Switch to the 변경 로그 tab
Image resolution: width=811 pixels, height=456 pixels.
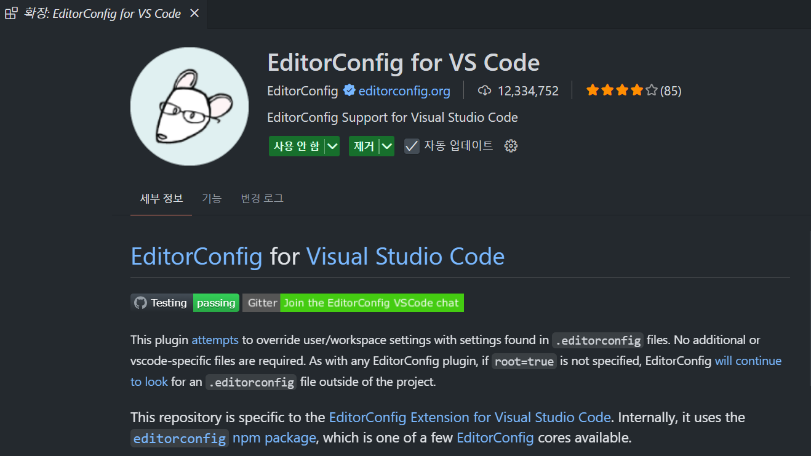pos(262,198)
